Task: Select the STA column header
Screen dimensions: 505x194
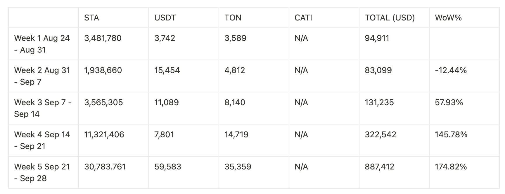Action: pos(91,18)
